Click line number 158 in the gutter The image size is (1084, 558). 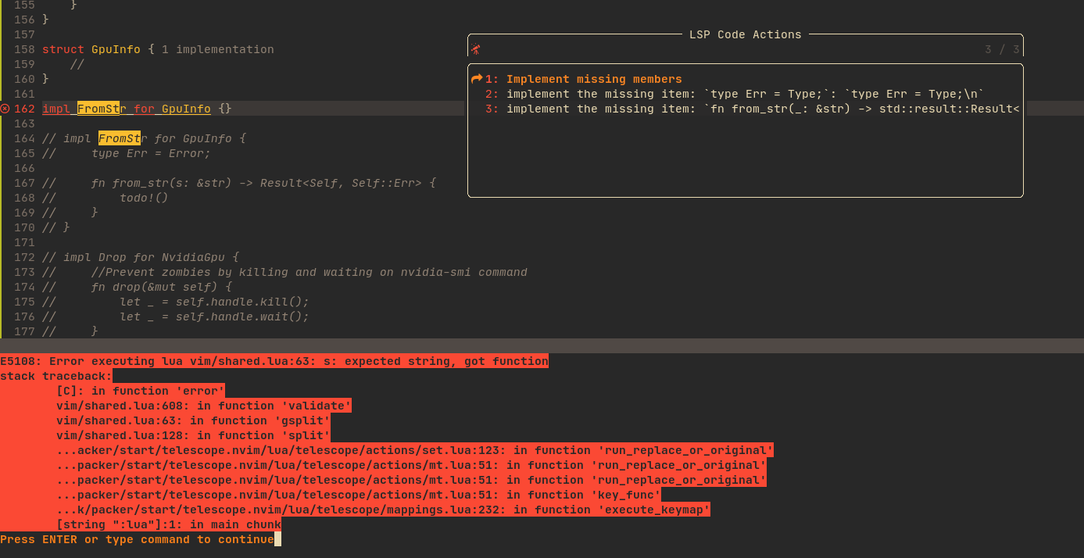[x=24, y=48]
